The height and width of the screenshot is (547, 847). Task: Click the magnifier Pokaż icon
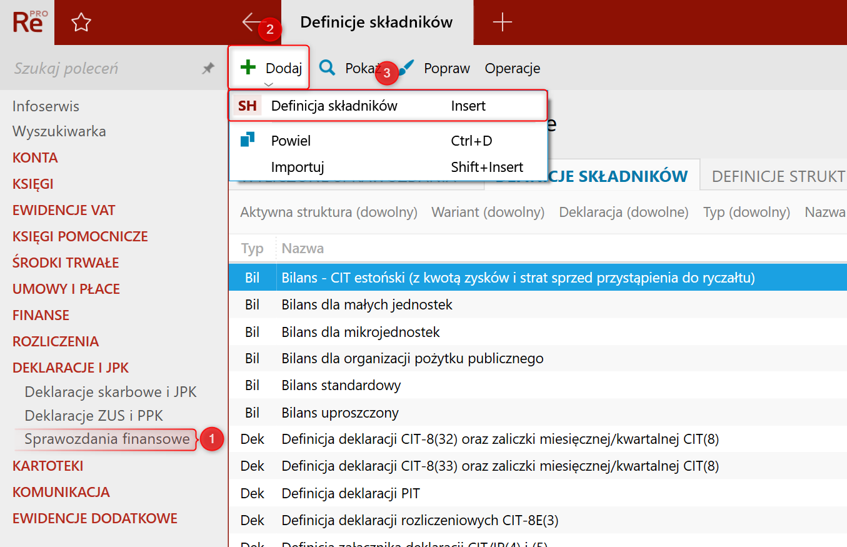(327, 68)
